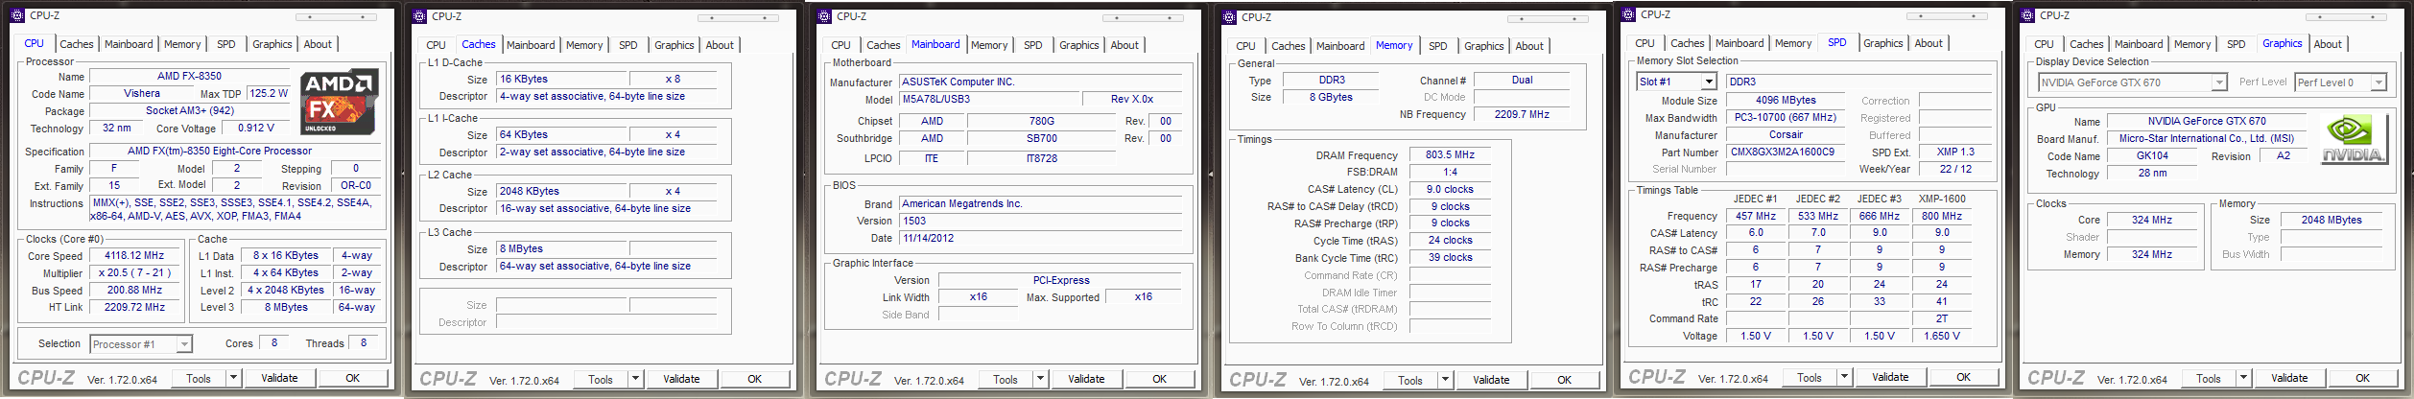
Task: Click the CPU-Z title icon of the Graphics window
Action: point(2027,15)
